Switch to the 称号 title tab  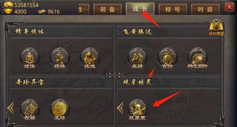pos(173,10)
